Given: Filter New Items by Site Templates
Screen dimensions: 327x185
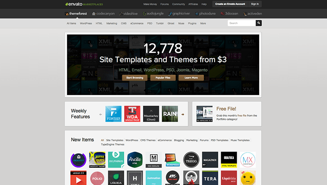Looking at the screenshot, I should tap(115, 140).
